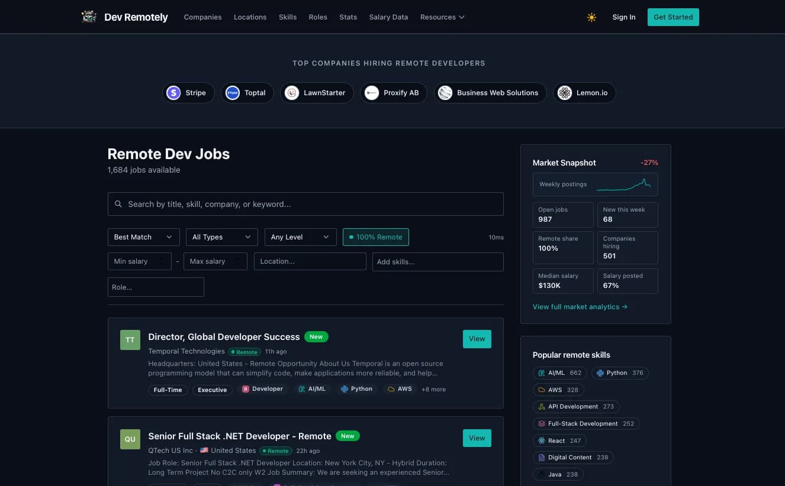Click the QU avatar for QTech US

(130, 439)
